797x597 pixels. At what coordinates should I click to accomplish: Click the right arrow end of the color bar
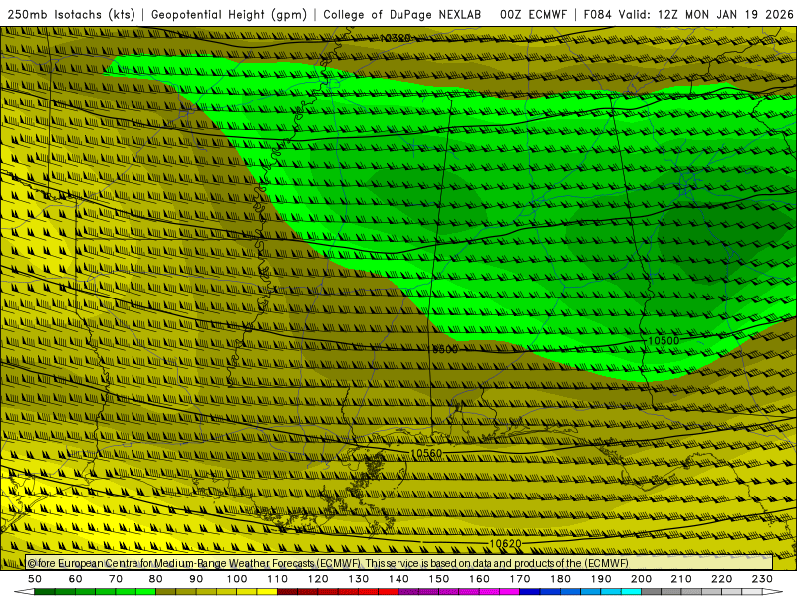click(x=773, y=592)
